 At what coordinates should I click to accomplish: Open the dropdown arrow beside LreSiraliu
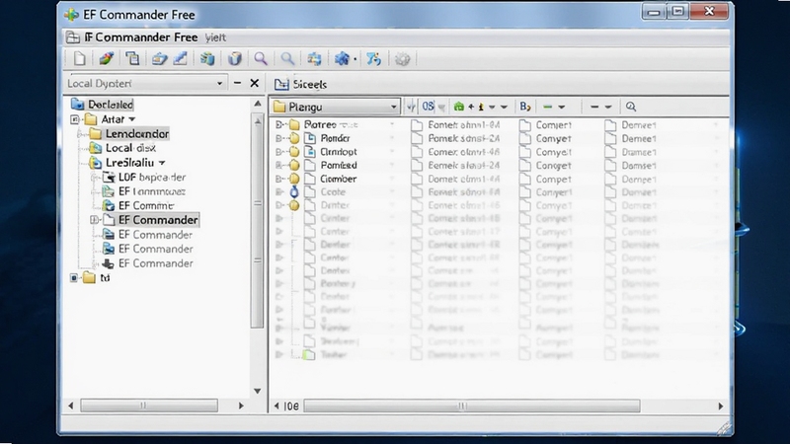tap(162, 163)
